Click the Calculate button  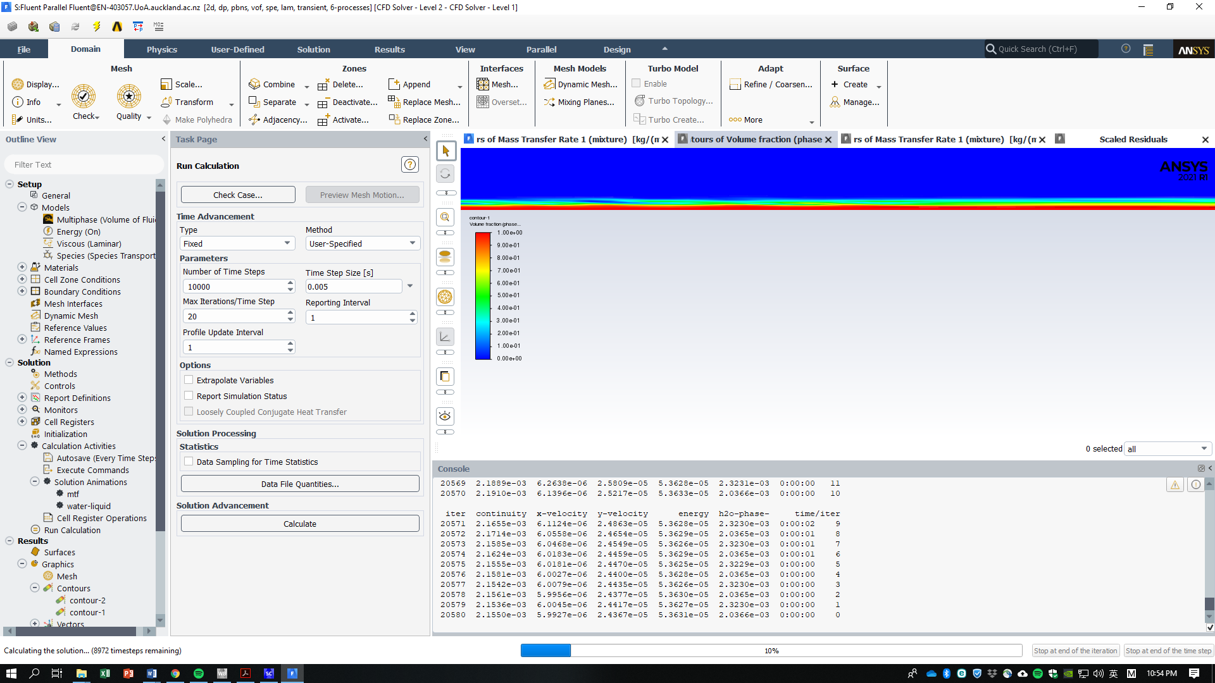[300, 524]
